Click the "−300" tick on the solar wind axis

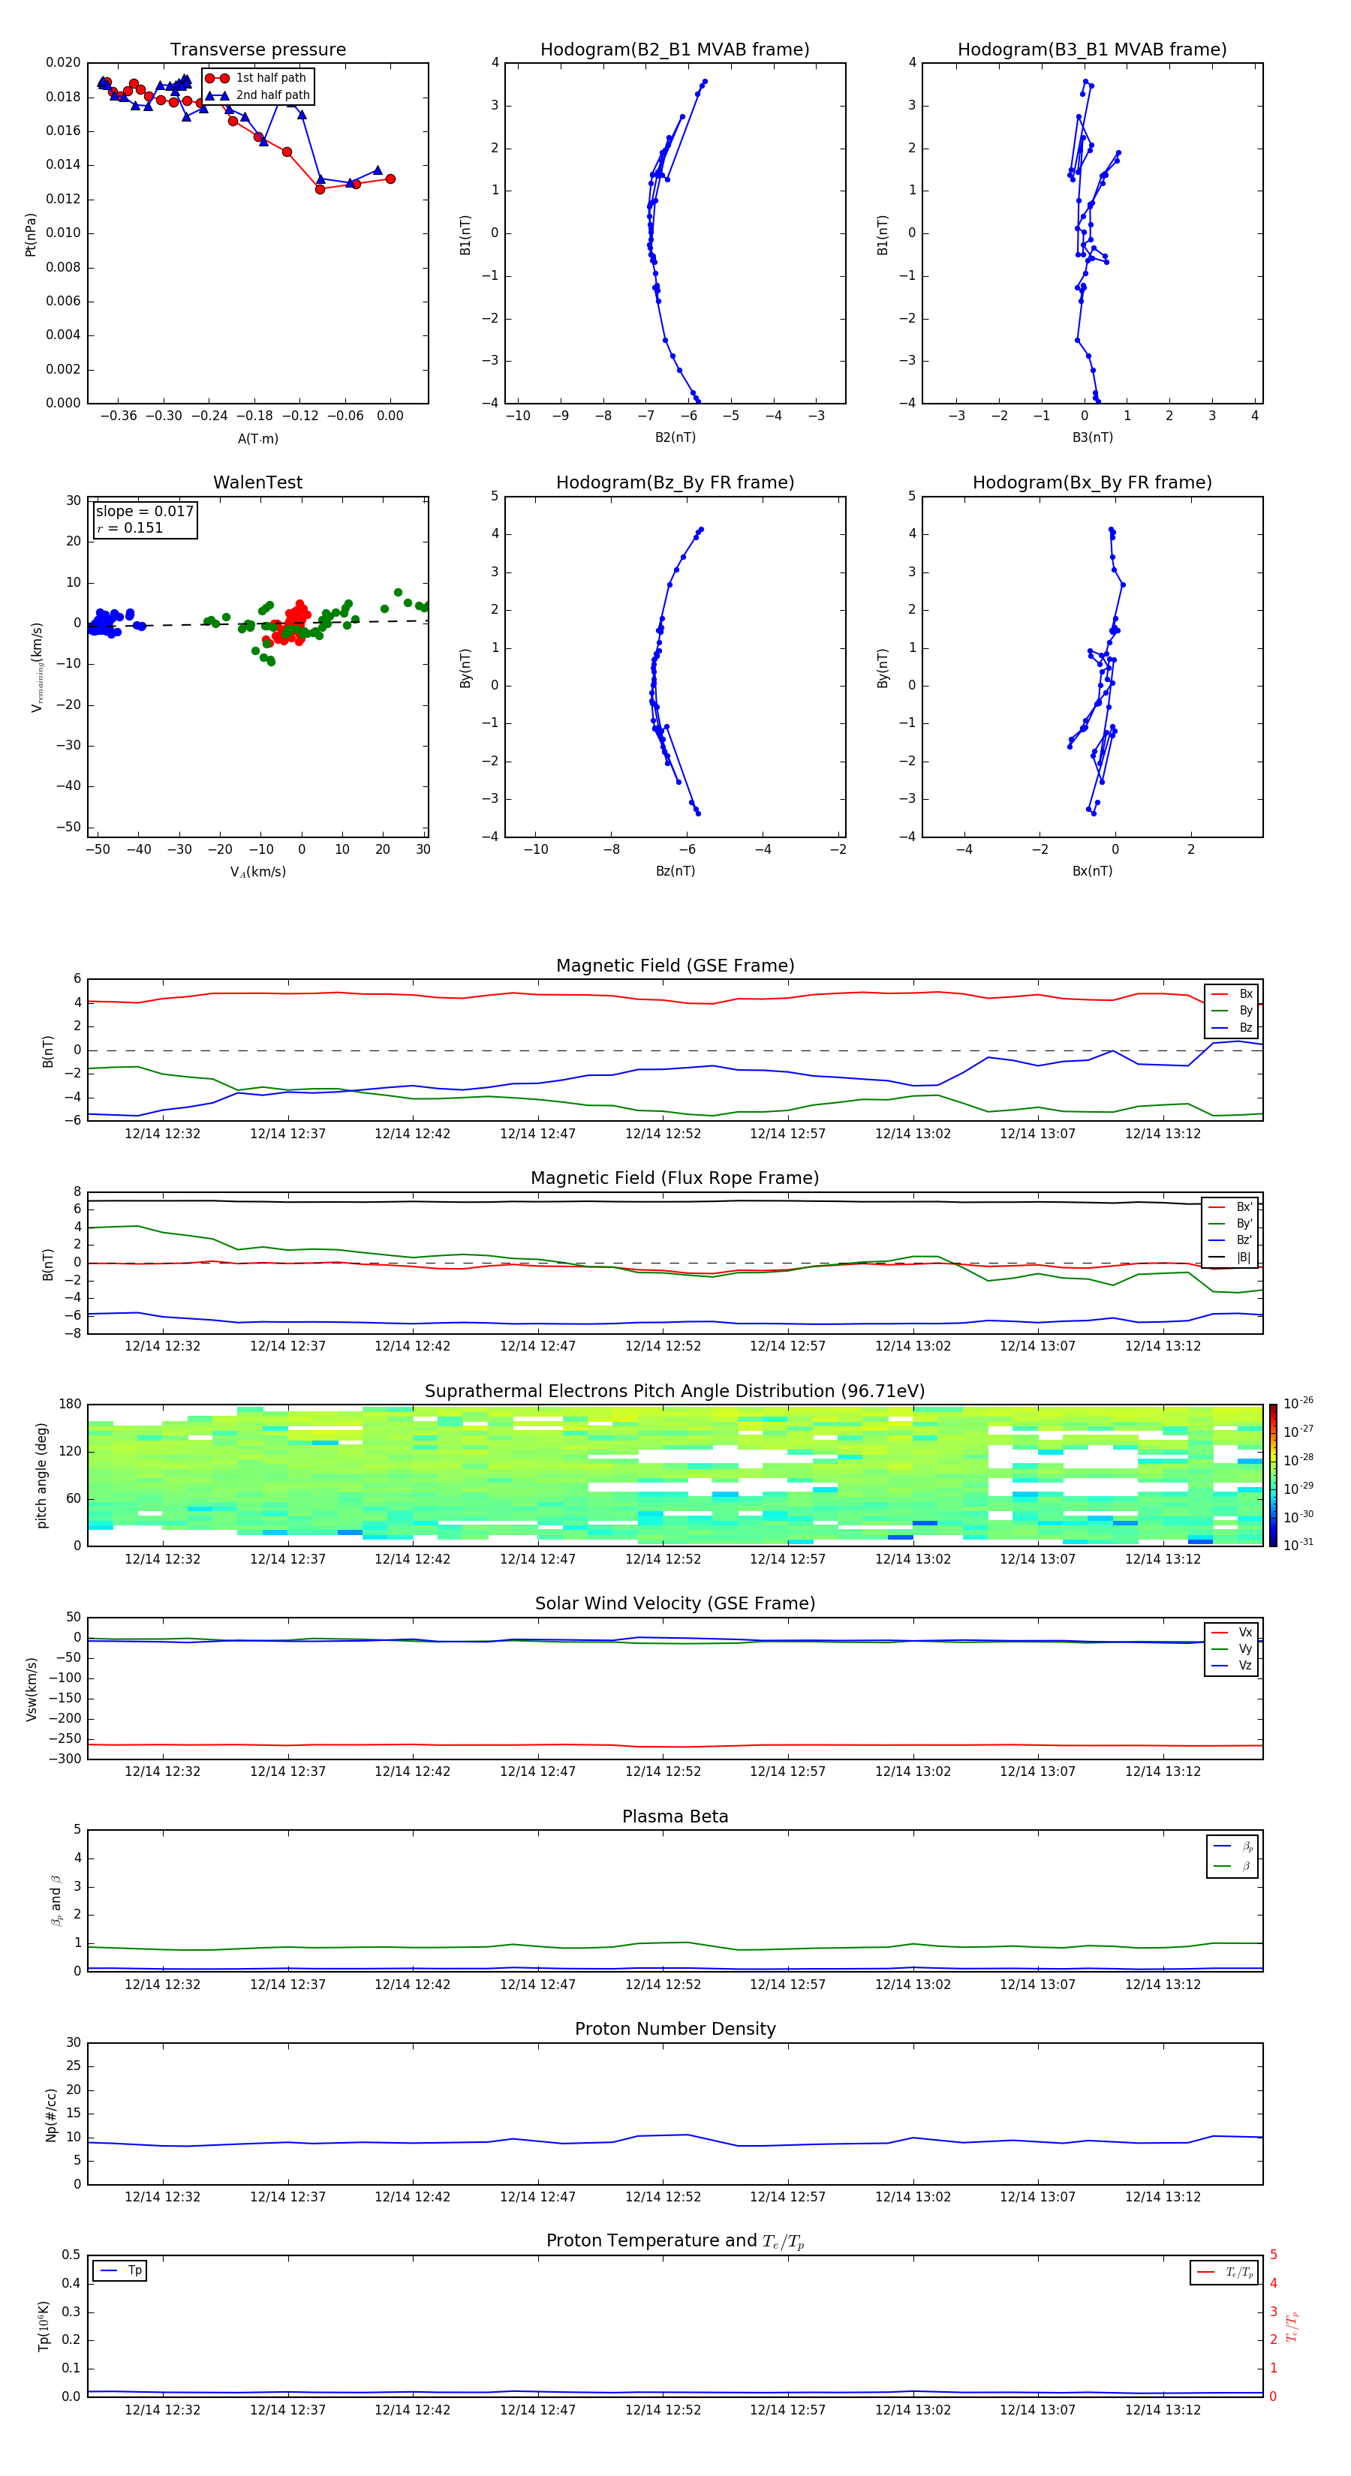coord(65,1759)
